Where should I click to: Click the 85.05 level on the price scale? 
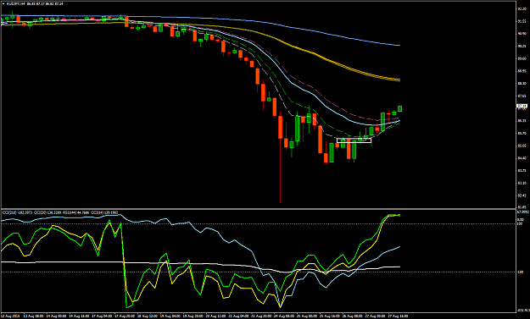(522, 146)
